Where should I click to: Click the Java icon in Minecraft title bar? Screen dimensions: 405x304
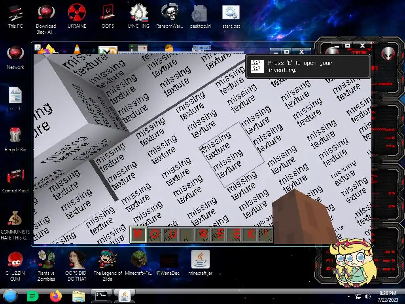38,48
